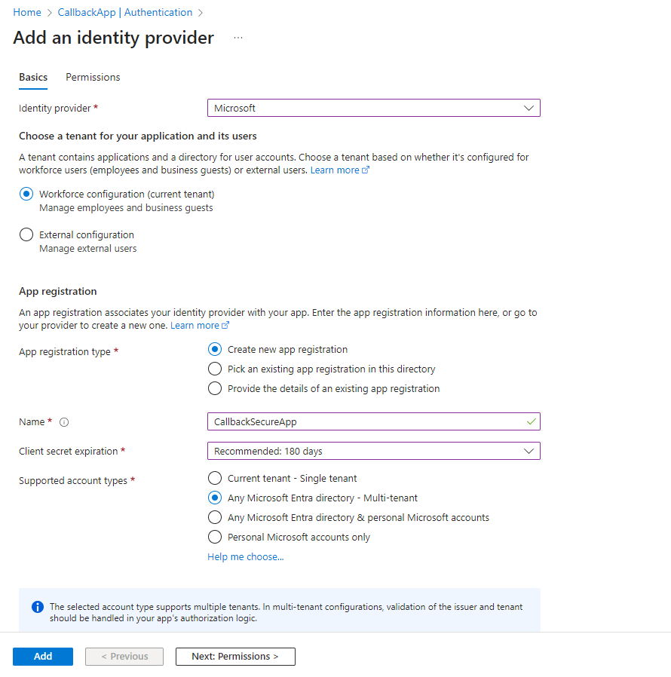Screen dimensions: 671x677
Task: Open the Learn more link under App registration
Action: [x=195, y=325]
